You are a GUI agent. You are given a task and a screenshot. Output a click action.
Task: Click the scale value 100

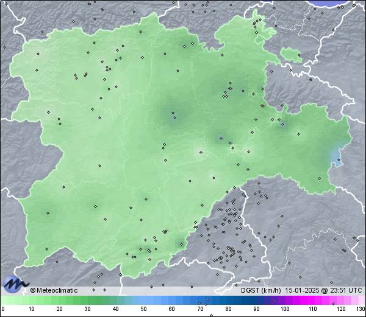(285, 309)
